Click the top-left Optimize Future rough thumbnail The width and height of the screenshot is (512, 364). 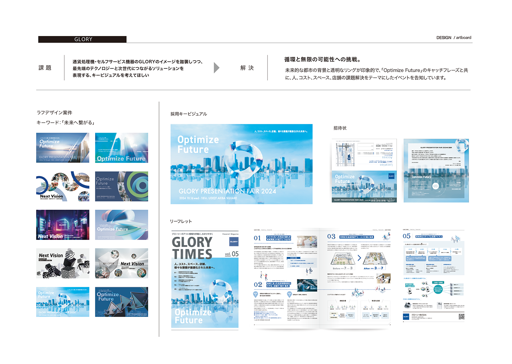pos(62,147)
